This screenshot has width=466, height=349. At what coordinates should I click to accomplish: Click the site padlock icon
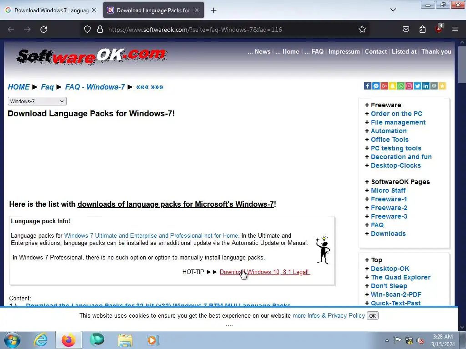tap(100, 30)
